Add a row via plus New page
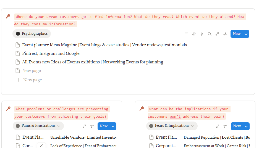 click(x=29, y=80)
